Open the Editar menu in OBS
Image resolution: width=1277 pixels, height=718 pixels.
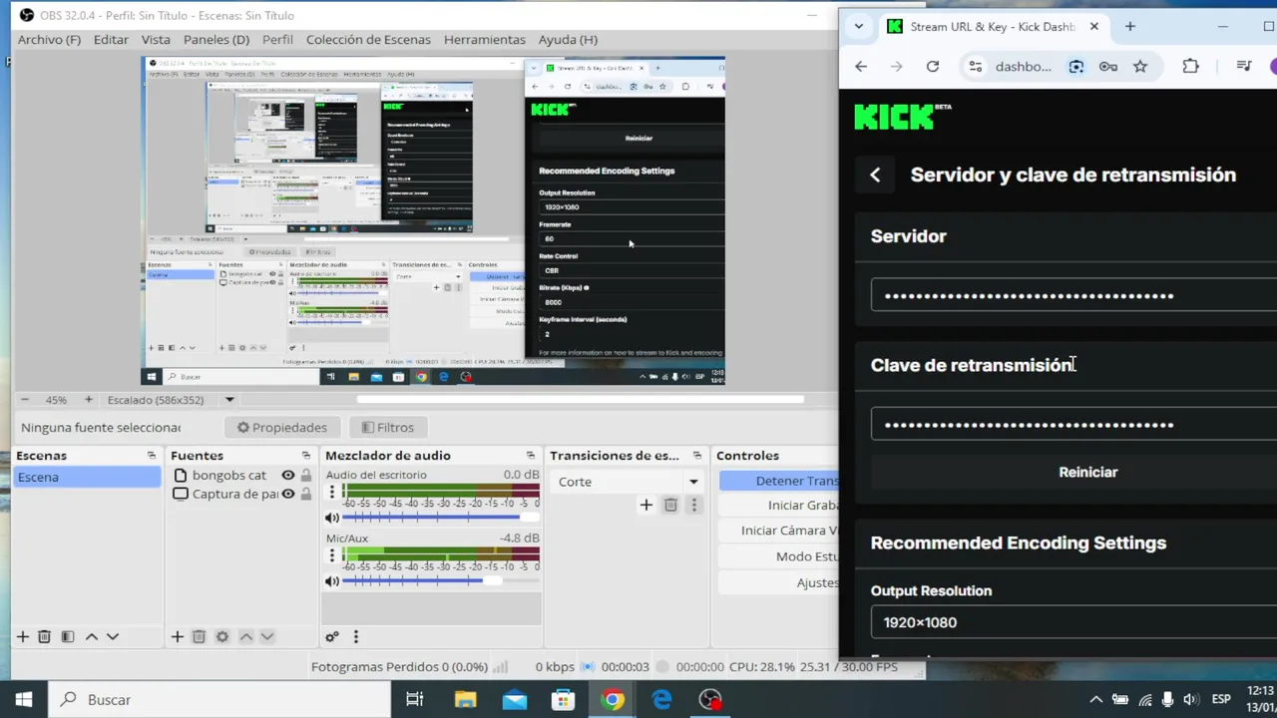click(111, 40)
